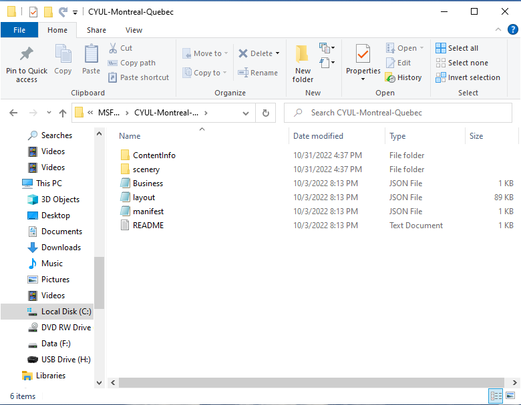Go up one folder level arrow
Viewport: 521px width, 405px height.
[x=63, y=113]
